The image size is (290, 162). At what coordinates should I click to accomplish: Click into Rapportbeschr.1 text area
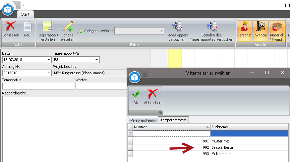65,129
